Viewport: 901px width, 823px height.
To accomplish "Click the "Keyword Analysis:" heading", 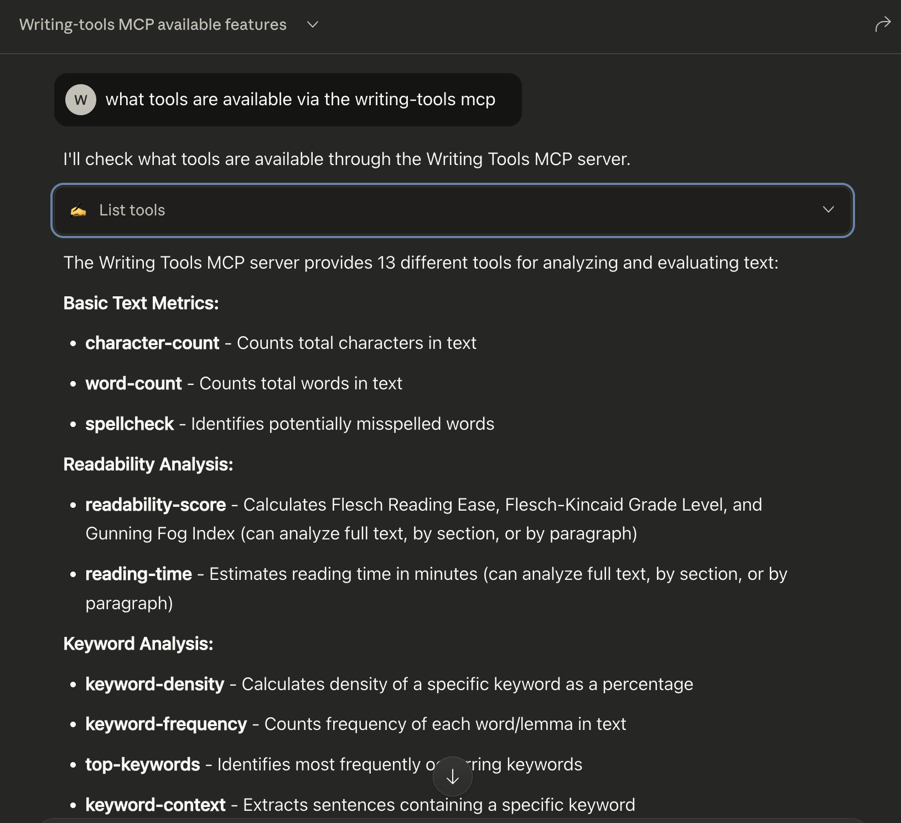I will point(138,644).
